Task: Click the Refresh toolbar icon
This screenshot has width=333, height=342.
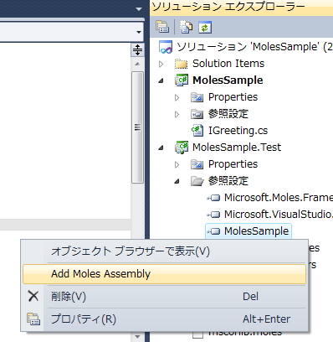Action: [x=205, y=28]
